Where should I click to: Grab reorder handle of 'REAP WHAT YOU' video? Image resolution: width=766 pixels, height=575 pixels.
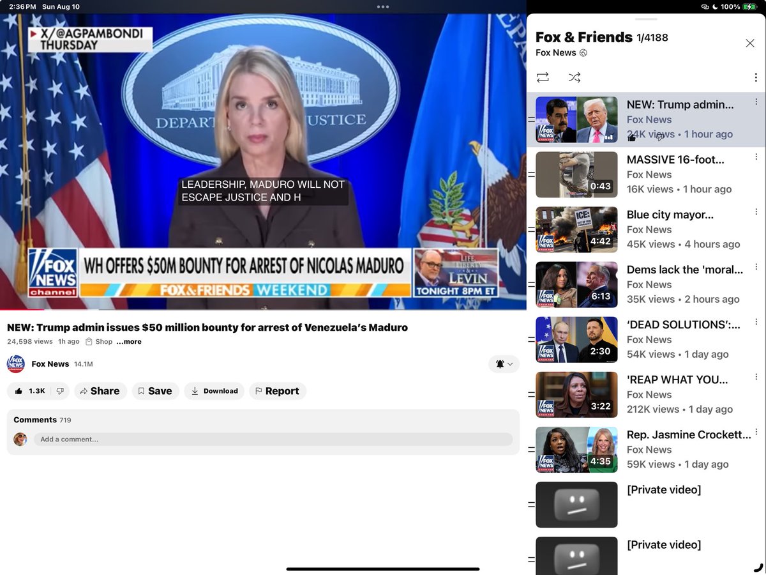click(x=531, y=394)
